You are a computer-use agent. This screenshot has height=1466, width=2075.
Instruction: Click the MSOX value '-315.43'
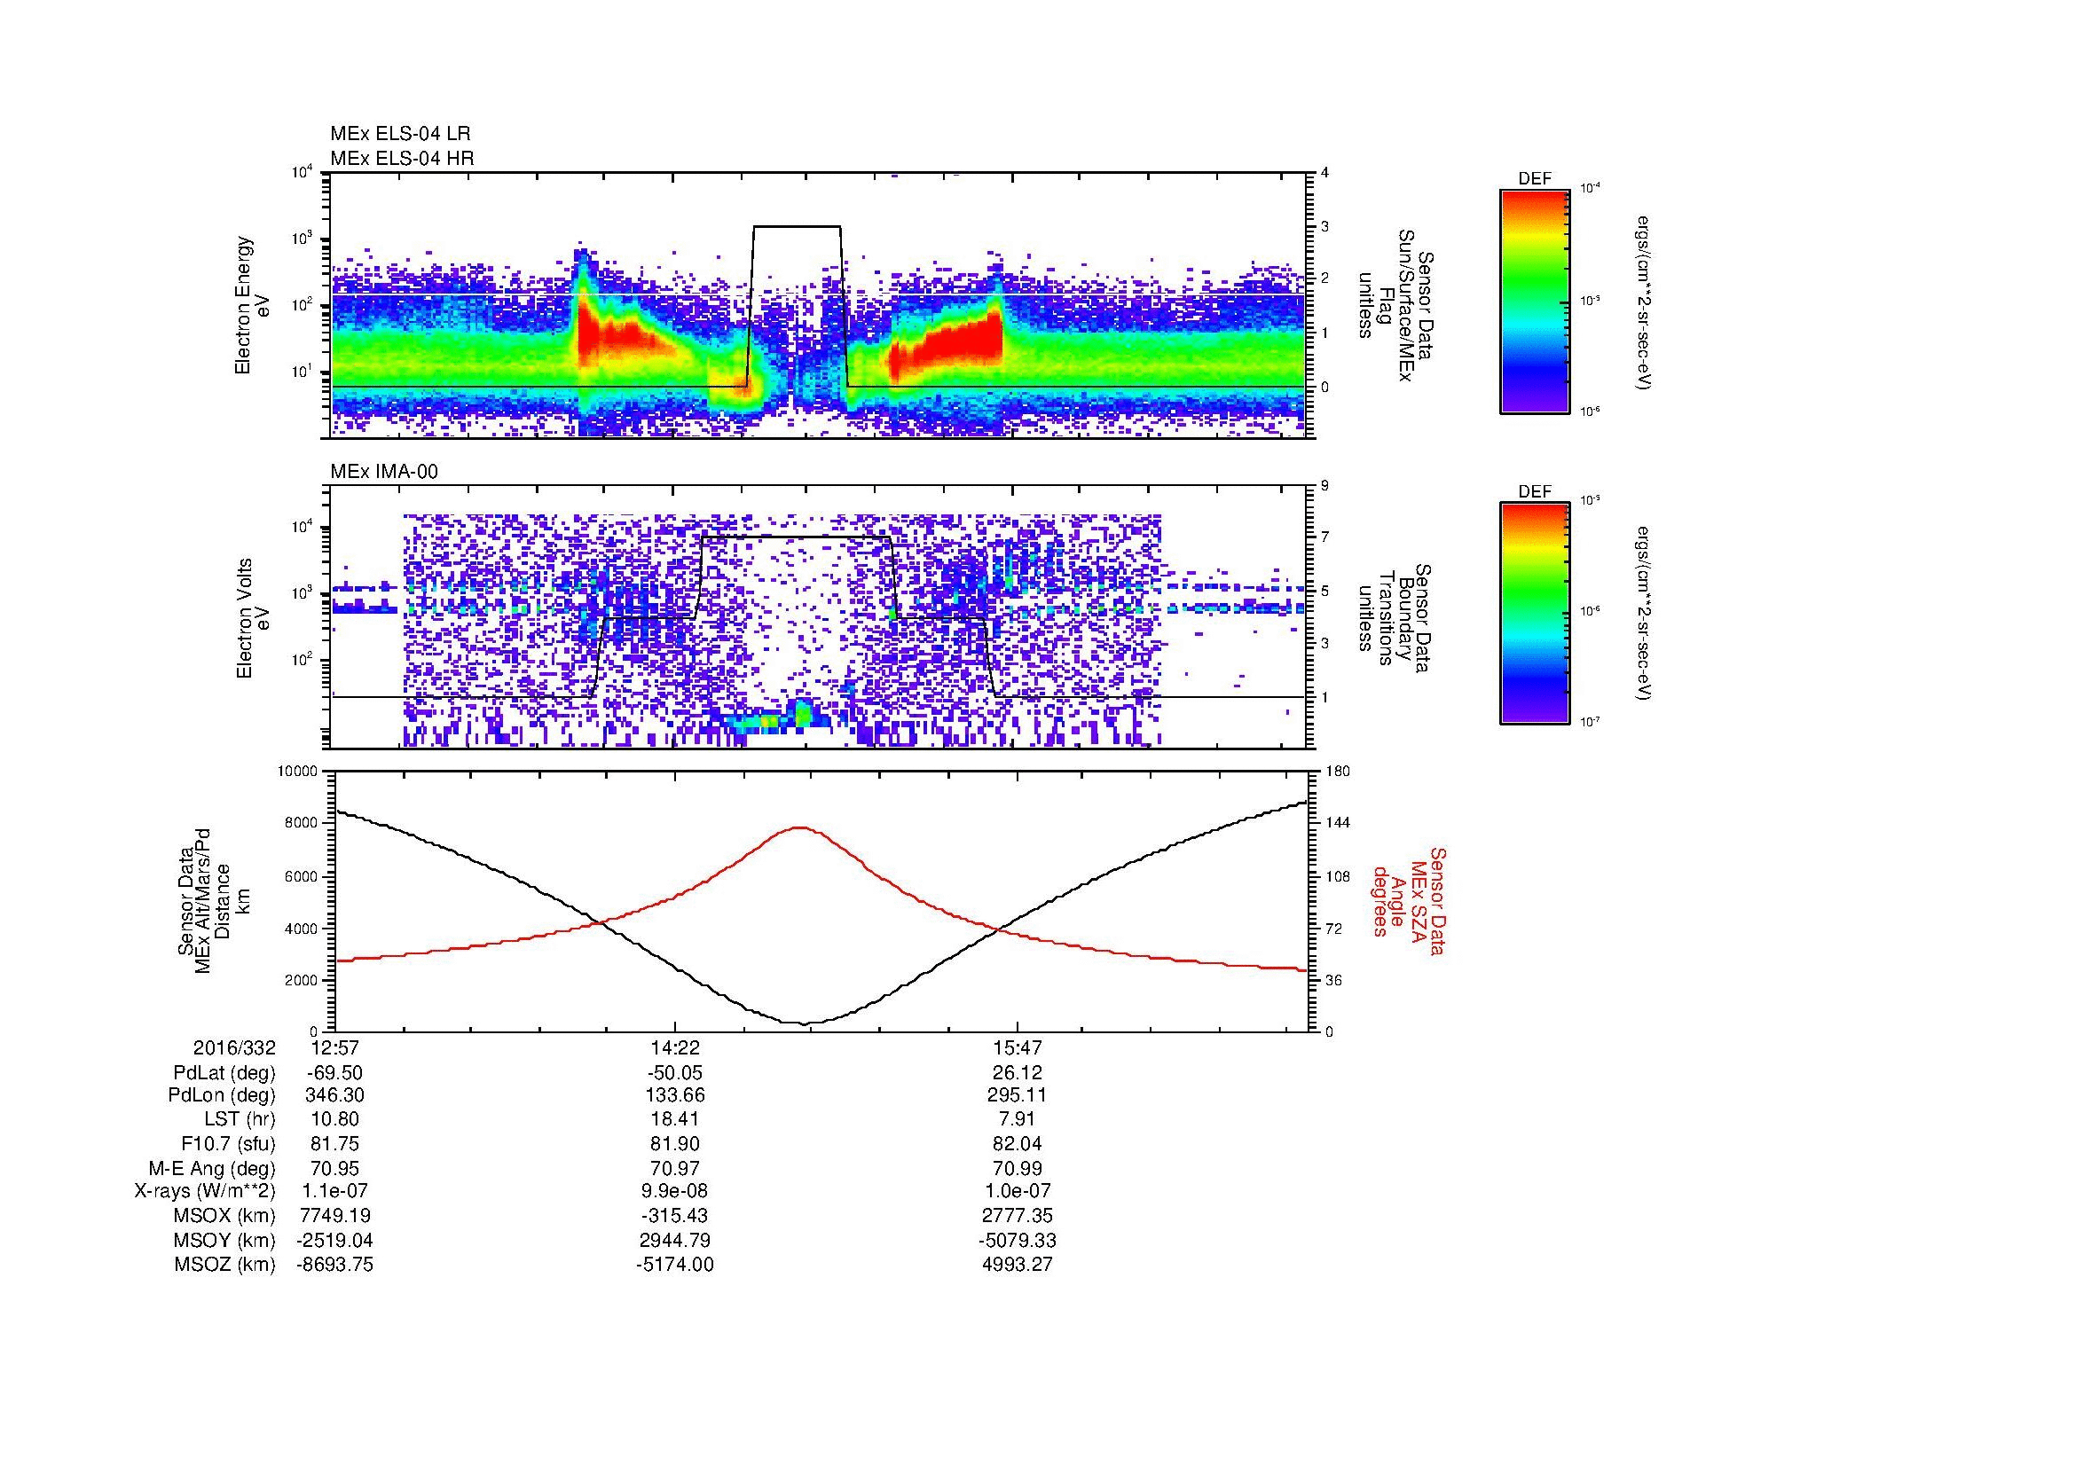[x=675, y=1216]
